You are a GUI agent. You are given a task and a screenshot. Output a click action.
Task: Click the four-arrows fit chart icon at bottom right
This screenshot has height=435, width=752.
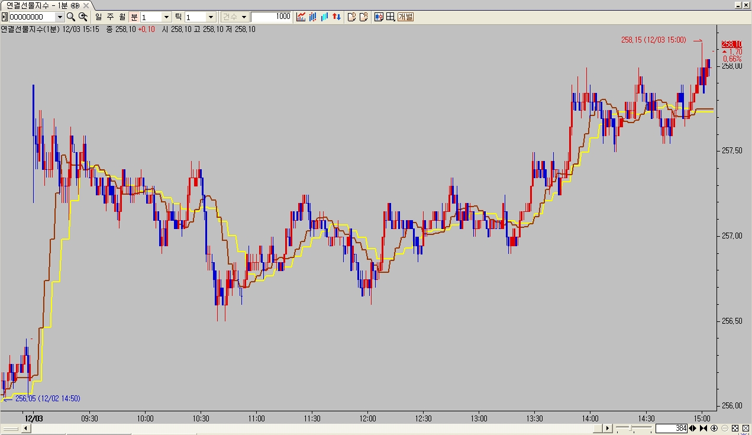pyautogui.click(x=735, y=428)
